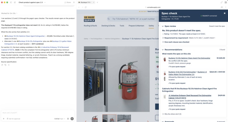
Task: Go to Safety breadcrumb link
Action: (x=86, y=39)
